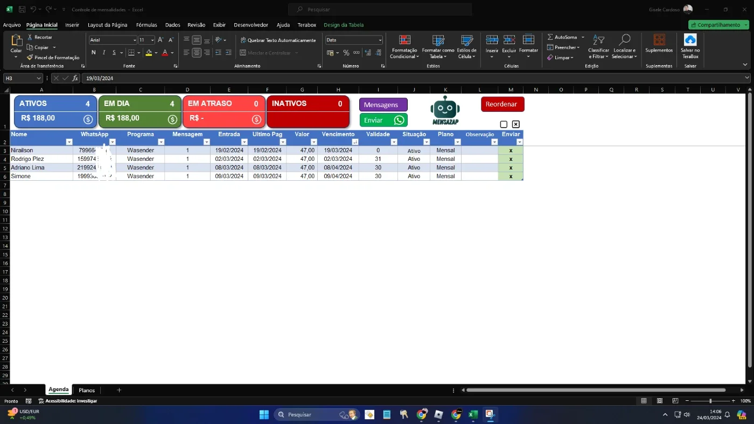Image resolution: width=754 pixels, height=424 pixels.
Task: Click the Mensazap robot logo
Action: [445, 110]
